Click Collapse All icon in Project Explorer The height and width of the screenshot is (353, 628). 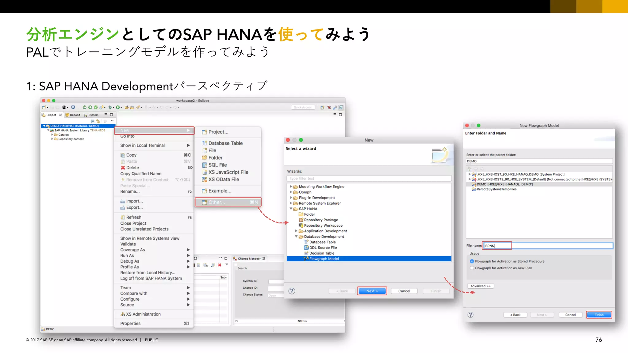93,121
